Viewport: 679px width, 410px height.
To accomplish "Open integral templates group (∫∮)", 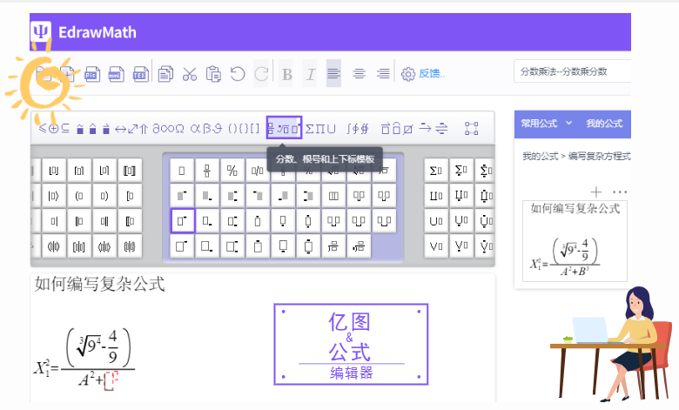I will click(x=358, y=129).
